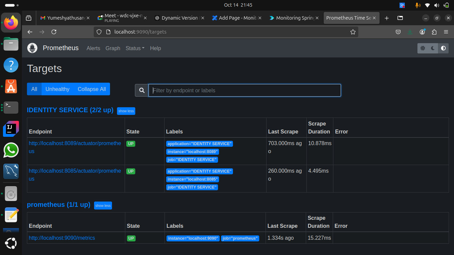This screenshot has height=255, width=454.
Task: Open MySQL Workbench from the dock
Action: (x=11, y=171)
